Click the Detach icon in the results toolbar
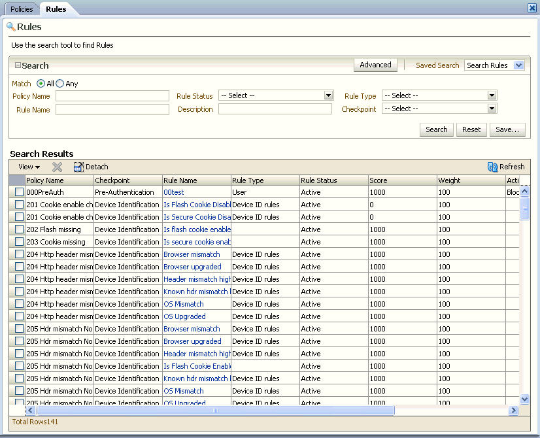The height and width of the screenshot is (438, 540). coord(78,167)
